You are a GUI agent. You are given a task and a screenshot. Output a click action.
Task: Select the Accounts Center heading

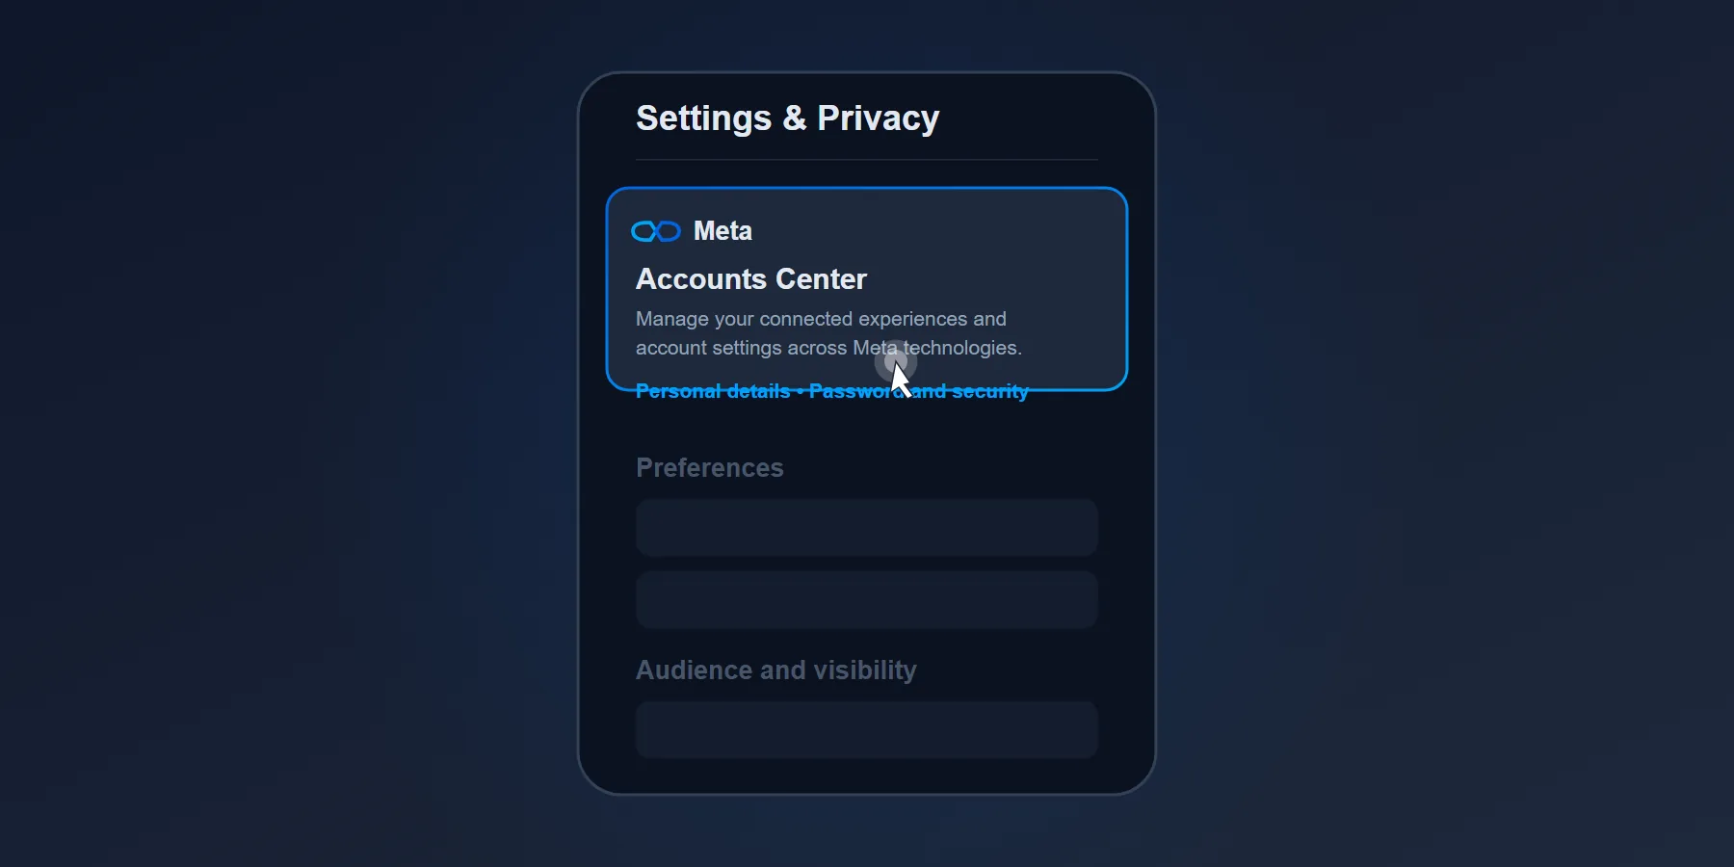tap(750, 279)
